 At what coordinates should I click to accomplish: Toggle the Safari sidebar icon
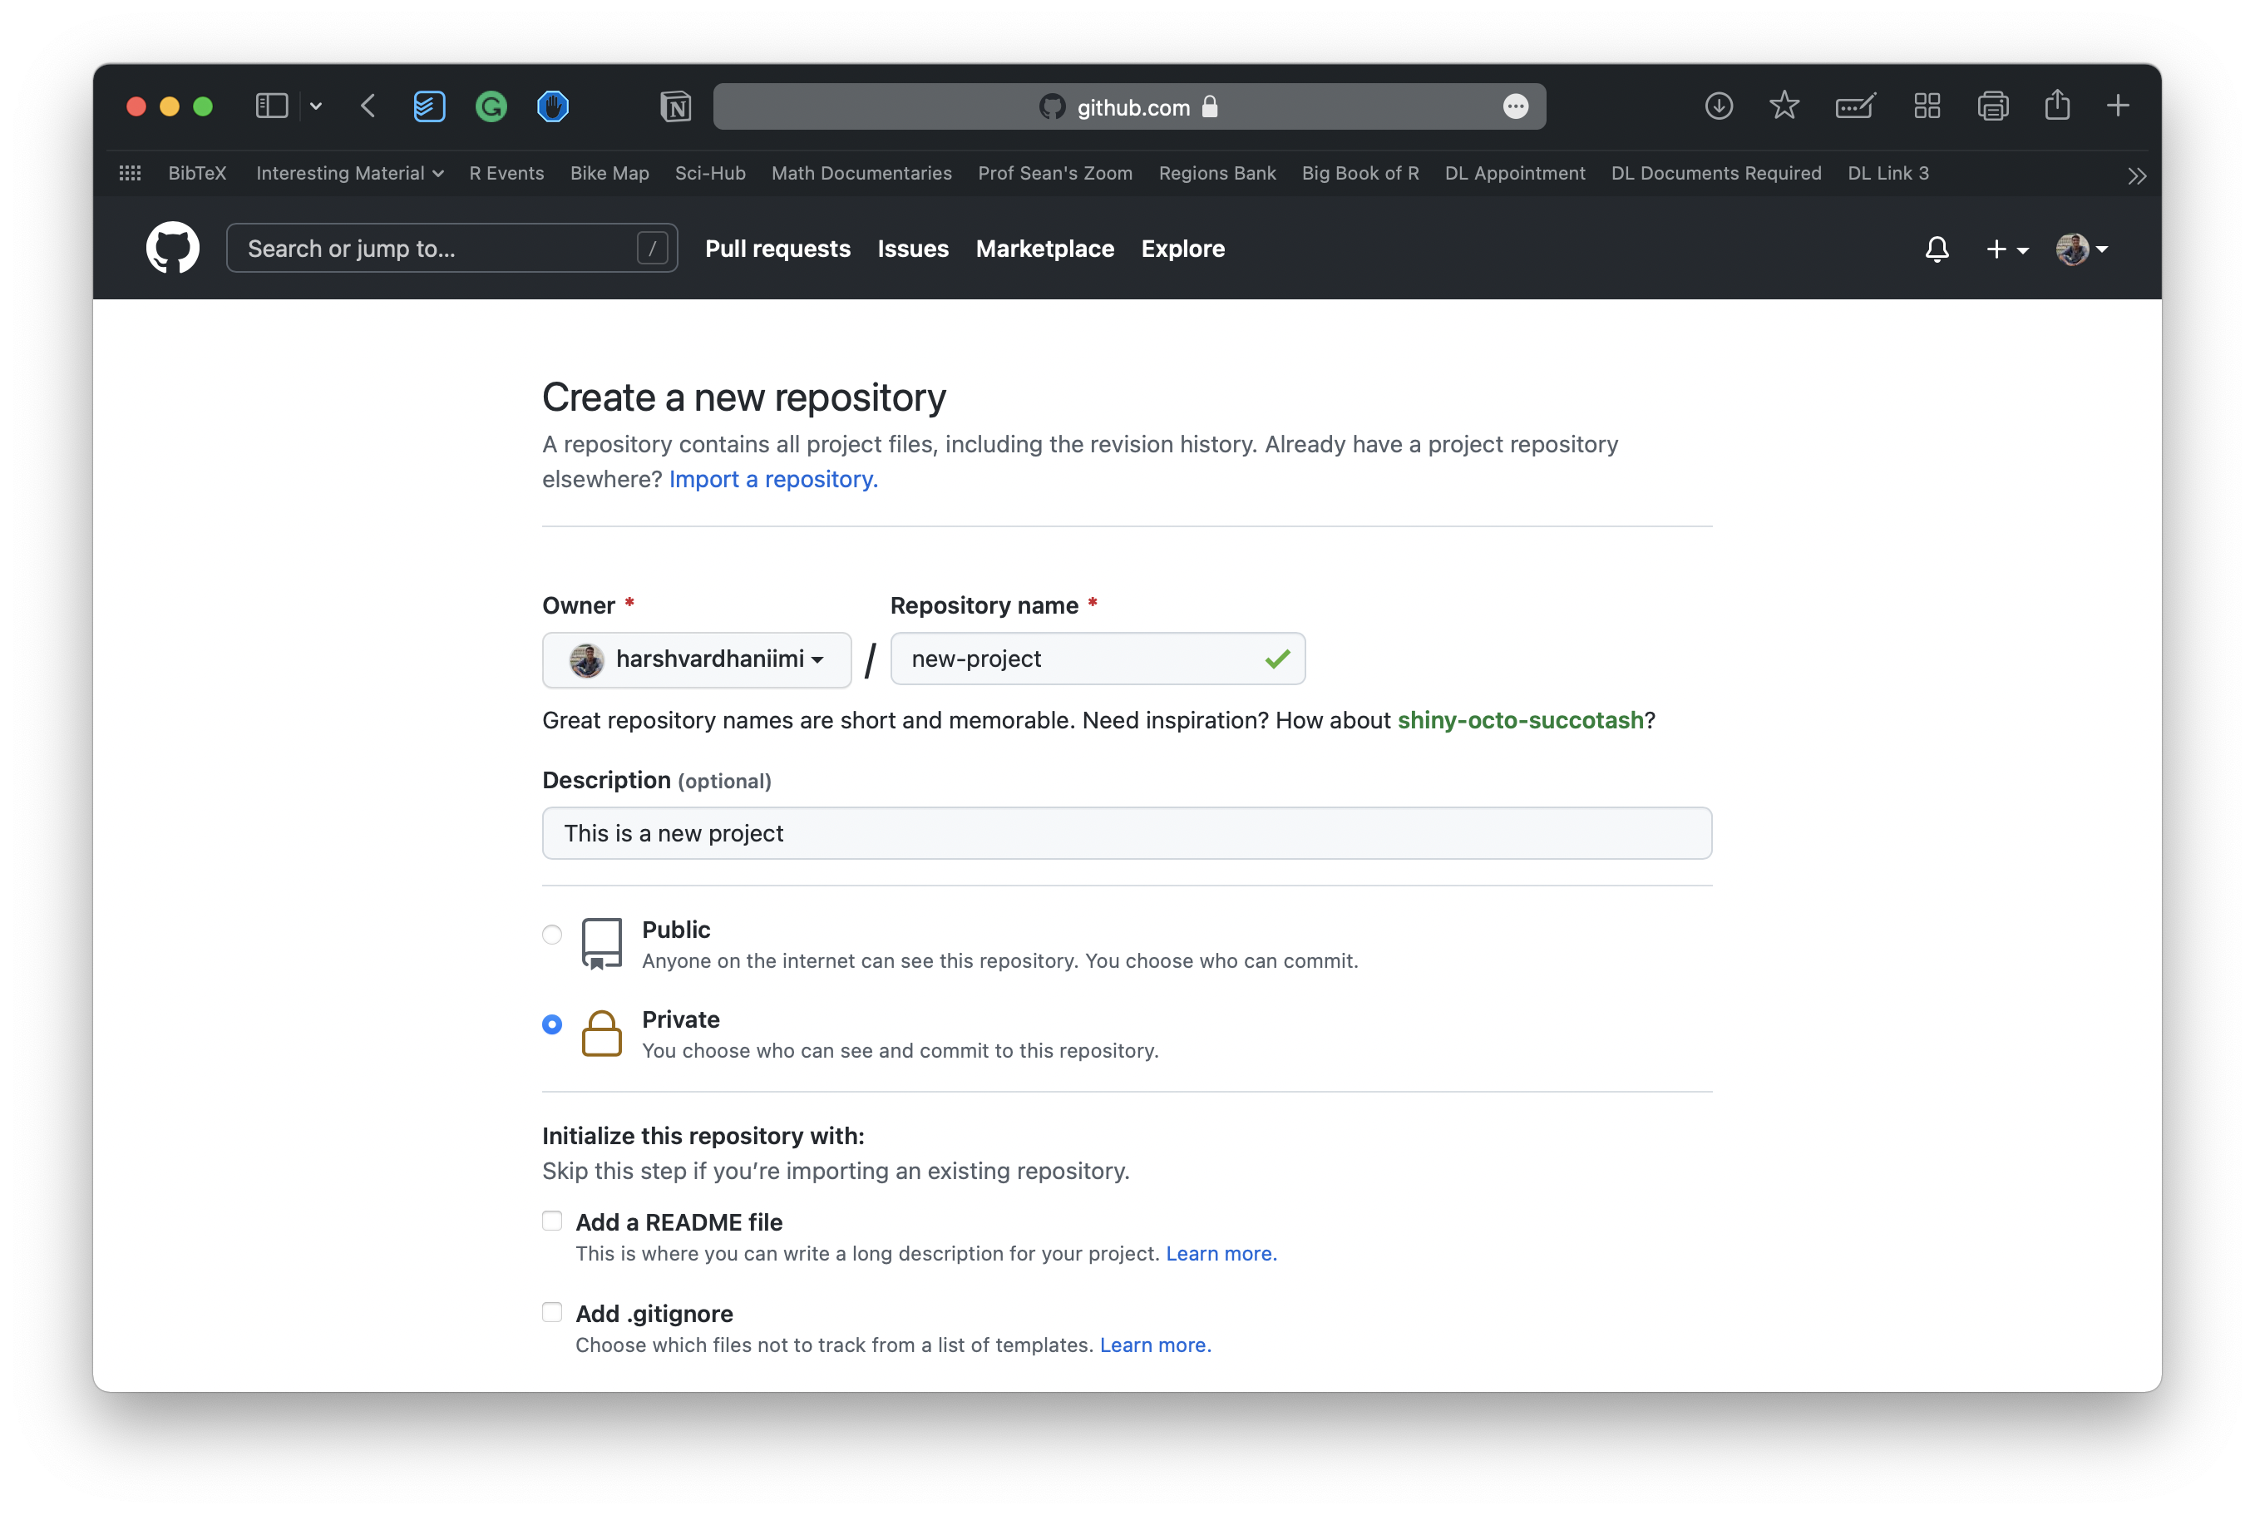[272, 106]
